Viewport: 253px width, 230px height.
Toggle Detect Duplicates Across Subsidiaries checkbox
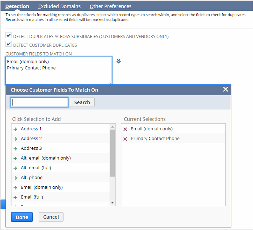point(9,36)
